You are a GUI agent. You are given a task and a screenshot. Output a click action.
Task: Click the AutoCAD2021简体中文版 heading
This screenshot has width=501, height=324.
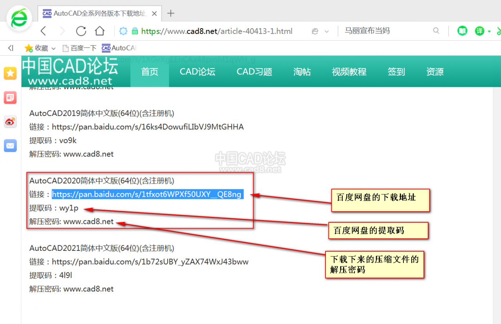(x=102, y=248)
